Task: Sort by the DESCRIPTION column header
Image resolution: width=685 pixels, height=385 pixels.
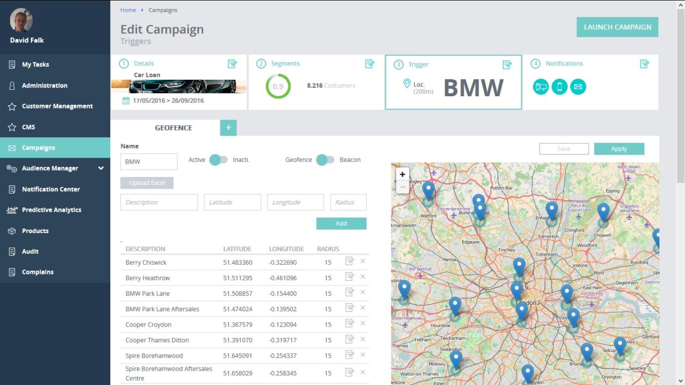Action: tap(145, 249)
